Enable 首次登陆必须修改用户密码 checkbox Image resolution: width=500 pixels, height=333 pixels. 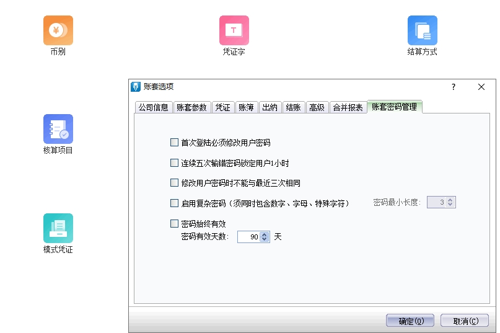(174, 143)
